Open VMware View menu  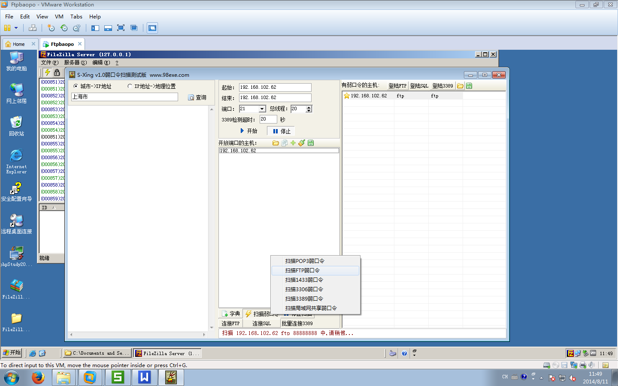coord(42,16)
